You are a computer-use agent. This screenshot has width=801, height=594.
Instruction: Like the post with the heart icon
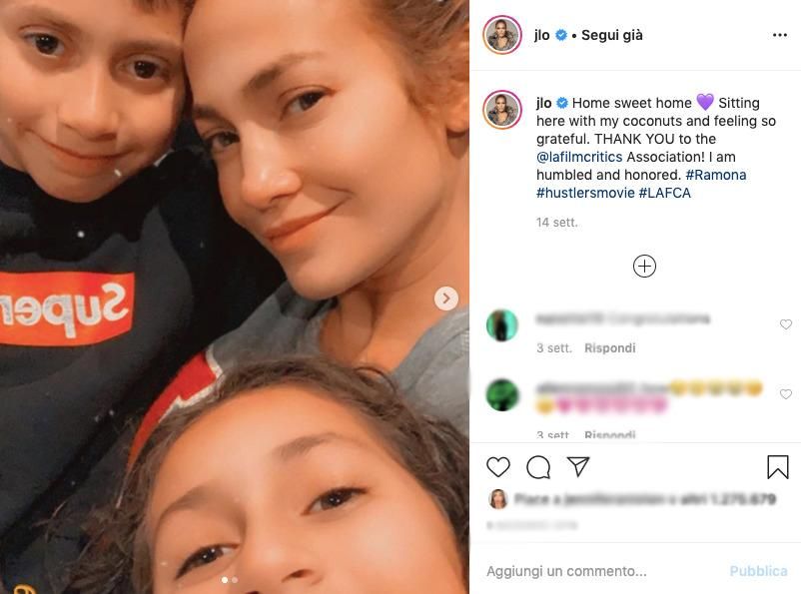498,467
